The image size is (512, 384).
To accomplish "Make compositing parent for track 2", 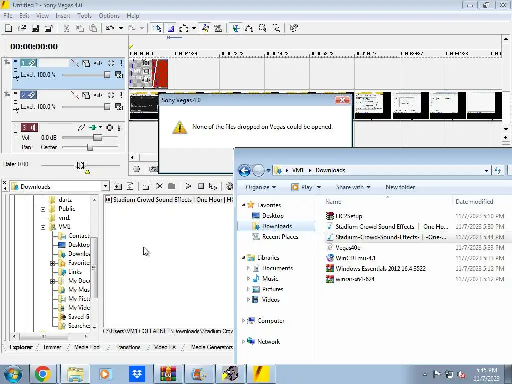I will [x=7, y=93].
